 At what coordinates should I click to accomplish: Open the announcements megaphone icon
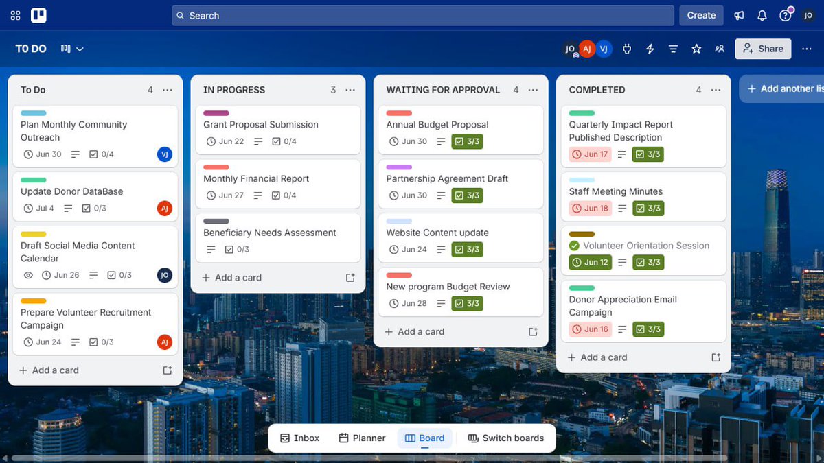(x=739, y=15)
